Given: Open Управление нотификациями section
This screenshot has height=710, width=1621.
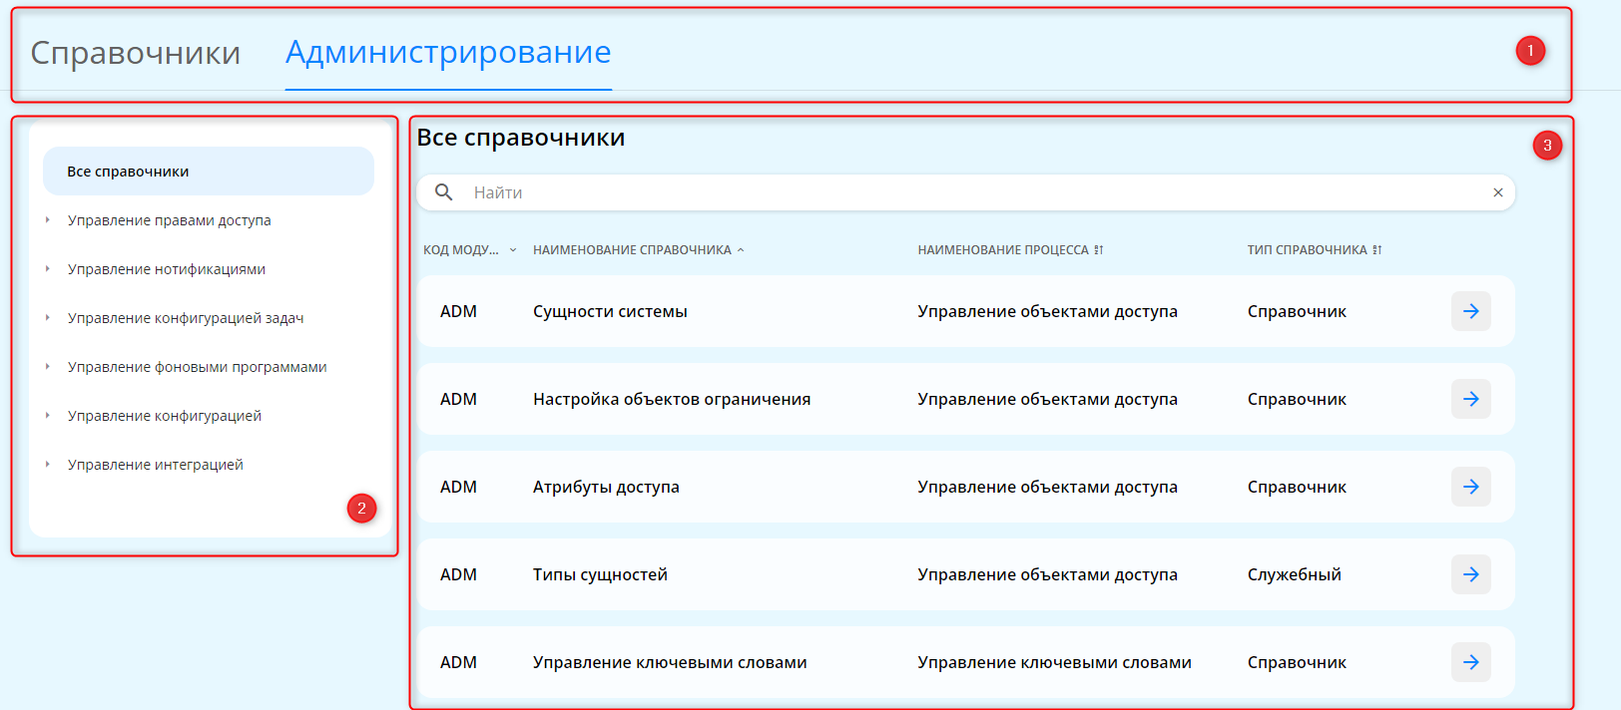Looking at the screenshot, I should click(167, 269).
